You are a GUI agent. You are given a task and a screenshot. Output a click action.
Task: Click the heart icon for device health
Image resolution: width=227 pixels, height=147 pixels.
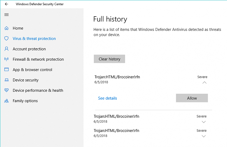(x=7, y=90)
